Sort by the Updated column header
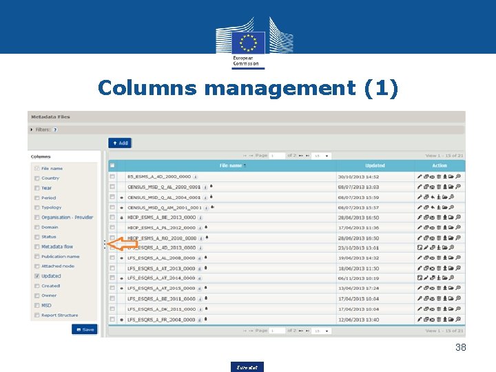Screen dimensions: 496x372 375,165
